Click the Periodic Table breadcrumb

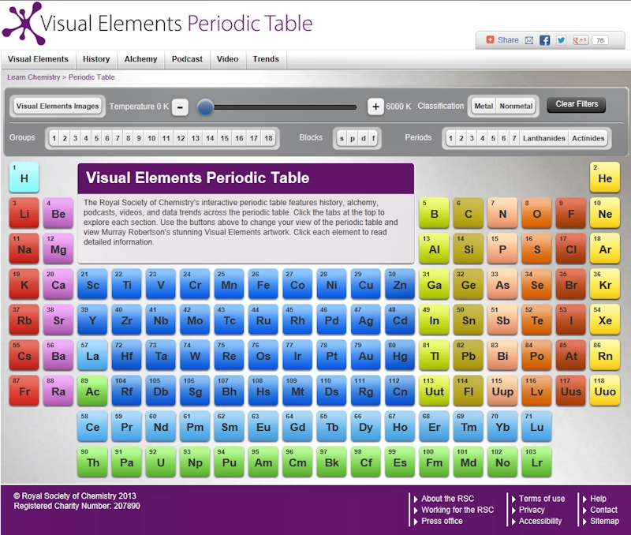(91, 77)
